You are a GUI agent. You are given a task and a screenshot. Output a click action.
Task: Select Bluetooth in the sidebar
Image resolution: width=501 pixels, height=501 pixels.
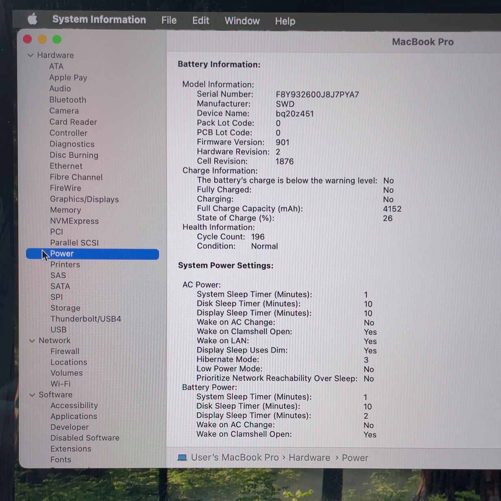68,100
